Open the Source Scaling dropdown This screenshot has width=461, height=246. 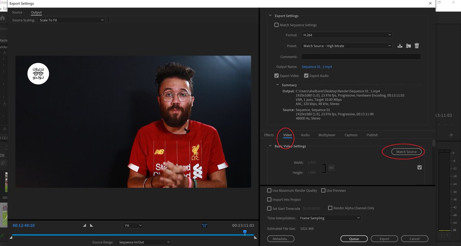tap(71, 20)
